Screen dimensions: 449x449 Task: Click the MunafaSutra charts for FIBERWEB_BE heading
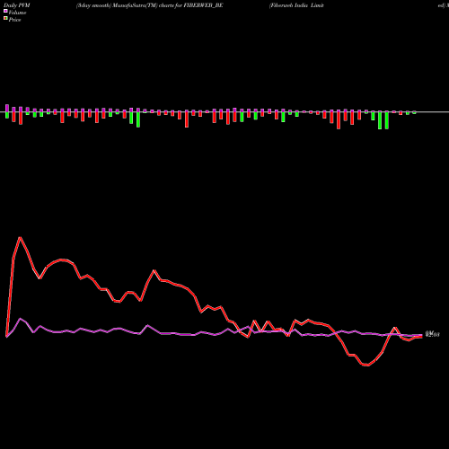pos(150,5)
